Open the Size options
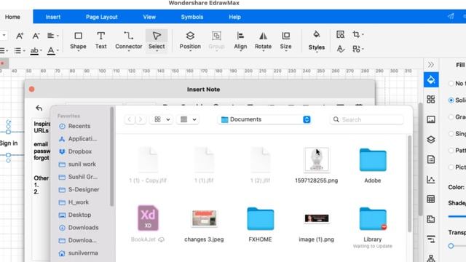Viewport: 466px width, 262px height. pyautogui.click(x=285, y=41)
